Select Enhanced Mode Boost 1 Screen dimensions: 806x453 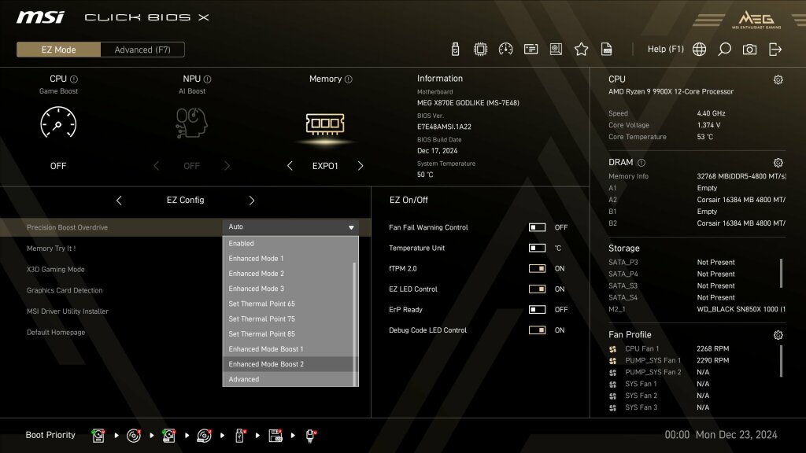[288, 348]
